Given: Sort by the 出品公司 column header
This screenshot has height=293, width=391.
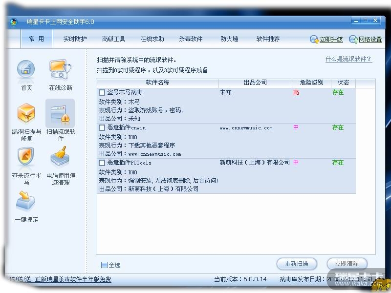Looking at the screenshot, I should pos(255,83).
